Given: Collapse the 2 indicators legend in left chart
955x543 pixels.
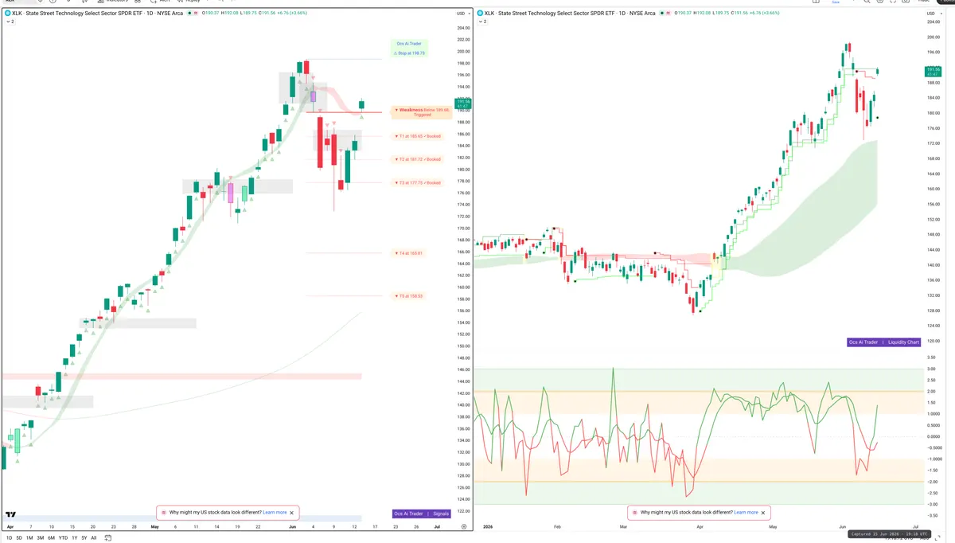Looking at the screenshot, I should (x=10, y=21).
